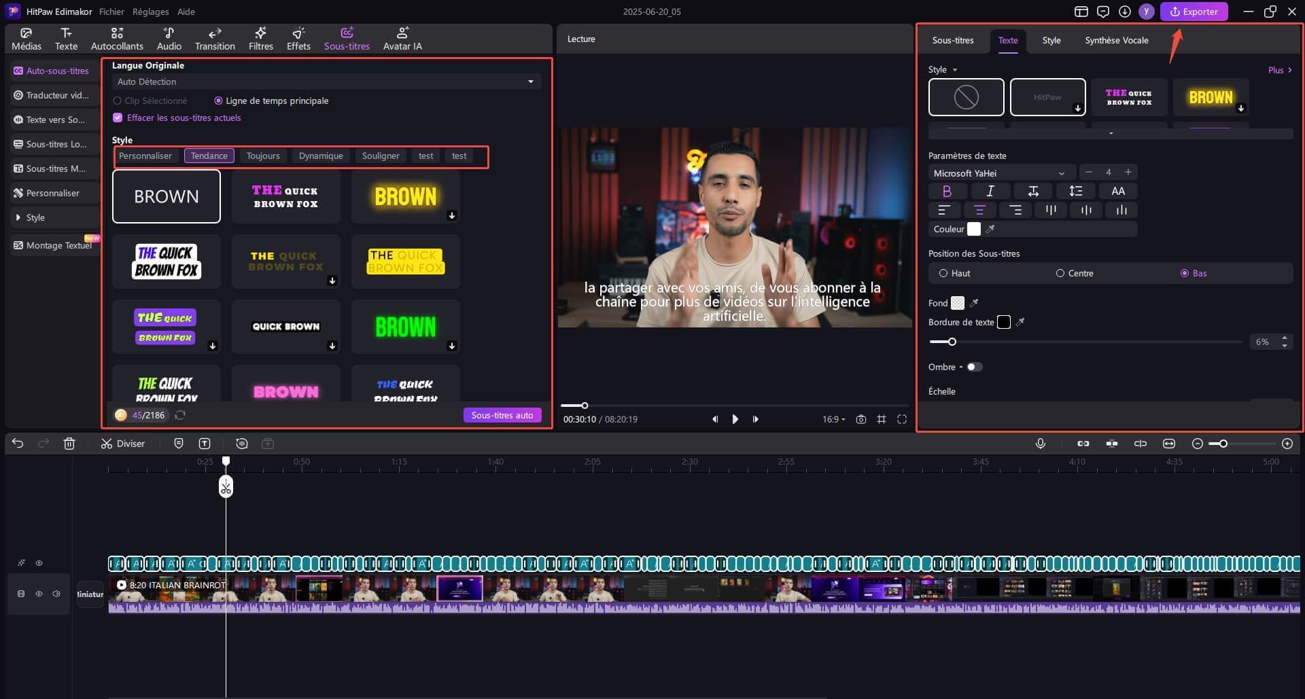Open the Filtres panel
The width and height of the screenshot is (1305, 699).
coord(261,39)
